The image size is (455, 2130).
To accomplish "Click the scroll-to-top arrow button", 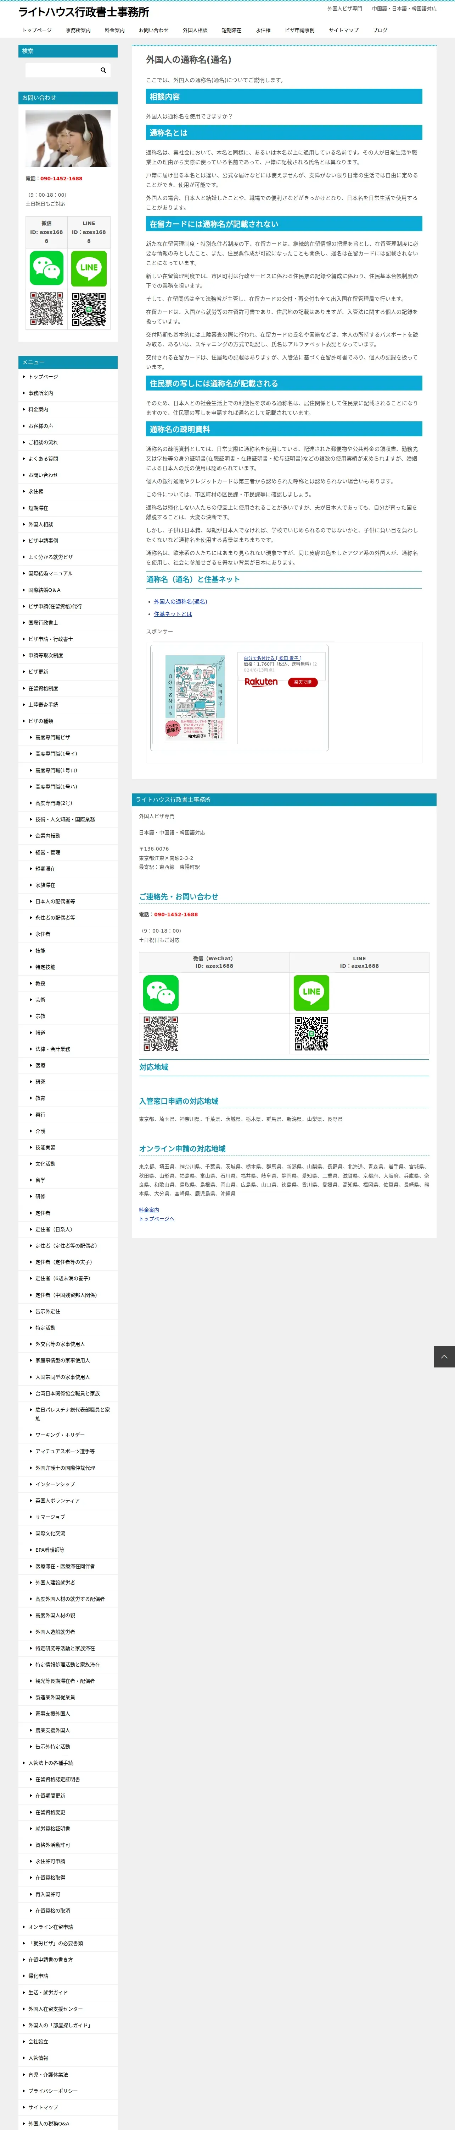I will click(x=444, y=1357).
